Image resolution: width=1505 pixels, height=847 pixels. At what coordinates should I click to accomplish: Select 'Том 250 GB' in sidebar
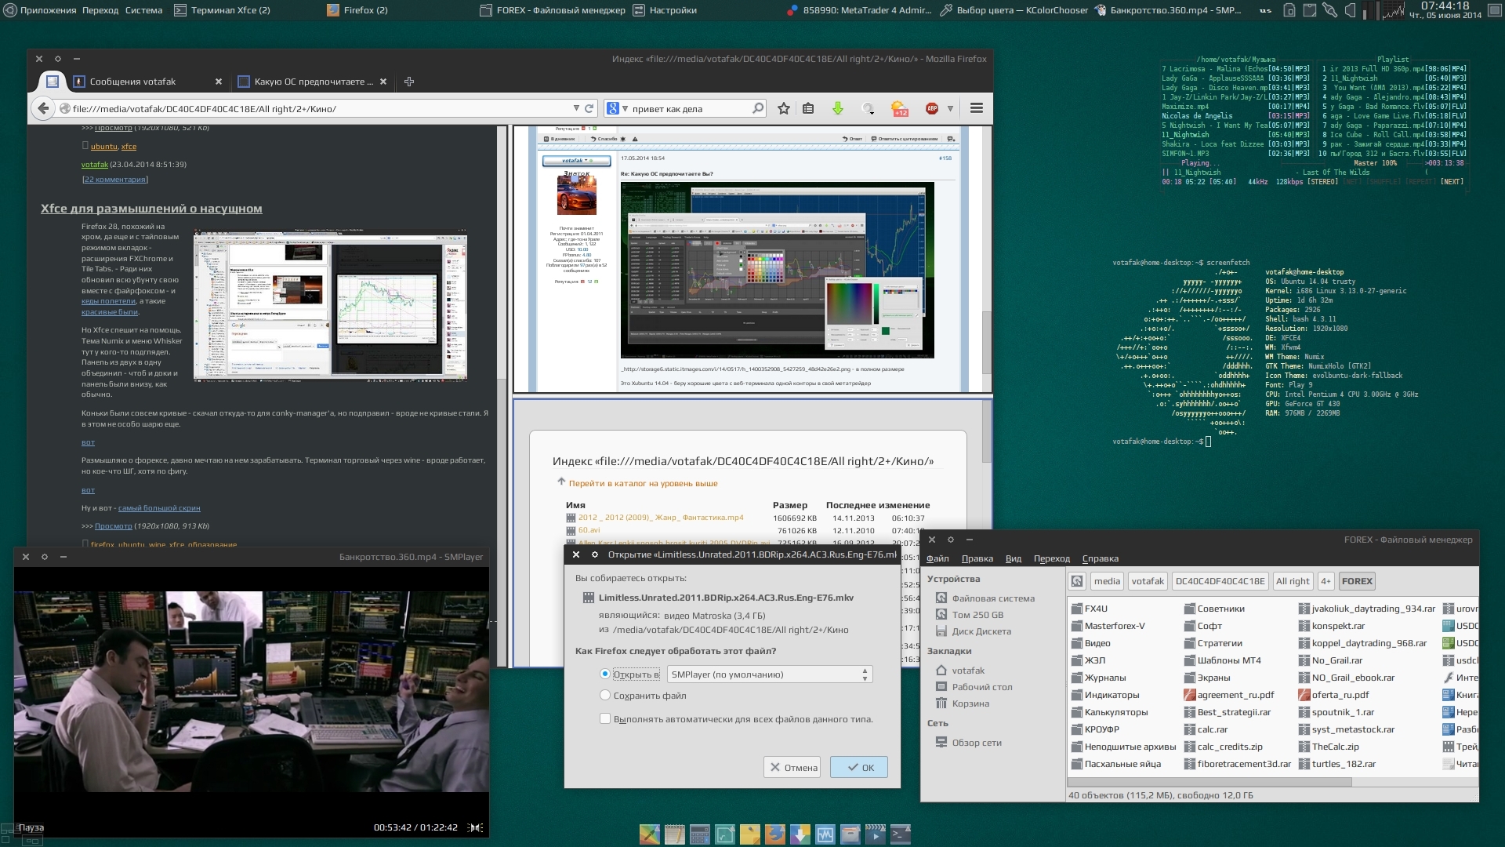click(x=977, y=615)
